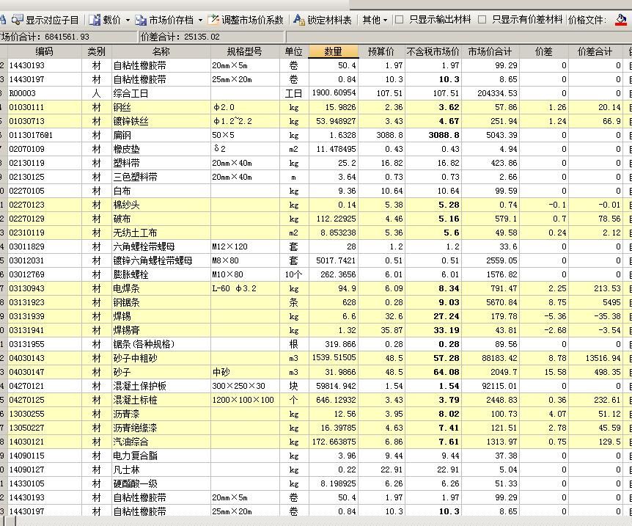Screen dimensions: 632x526
Task: Open the 价格文件 price file icon
Action: 622,19
